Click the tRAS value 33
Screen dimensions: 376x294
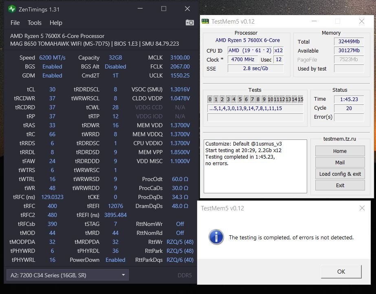[x=52, y=125]
